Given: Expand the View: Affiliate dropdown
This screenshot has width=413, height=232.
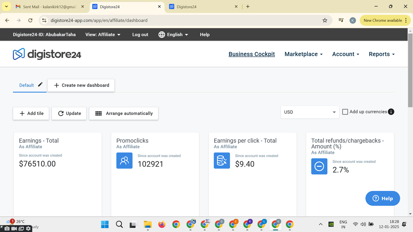Looking at the screenshot, I should coord(103,35).
